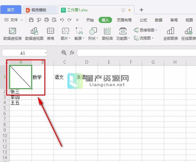Switch to the 开始 ribbon tab
This screenshot has height=162, width=196.
coord(90,20)
